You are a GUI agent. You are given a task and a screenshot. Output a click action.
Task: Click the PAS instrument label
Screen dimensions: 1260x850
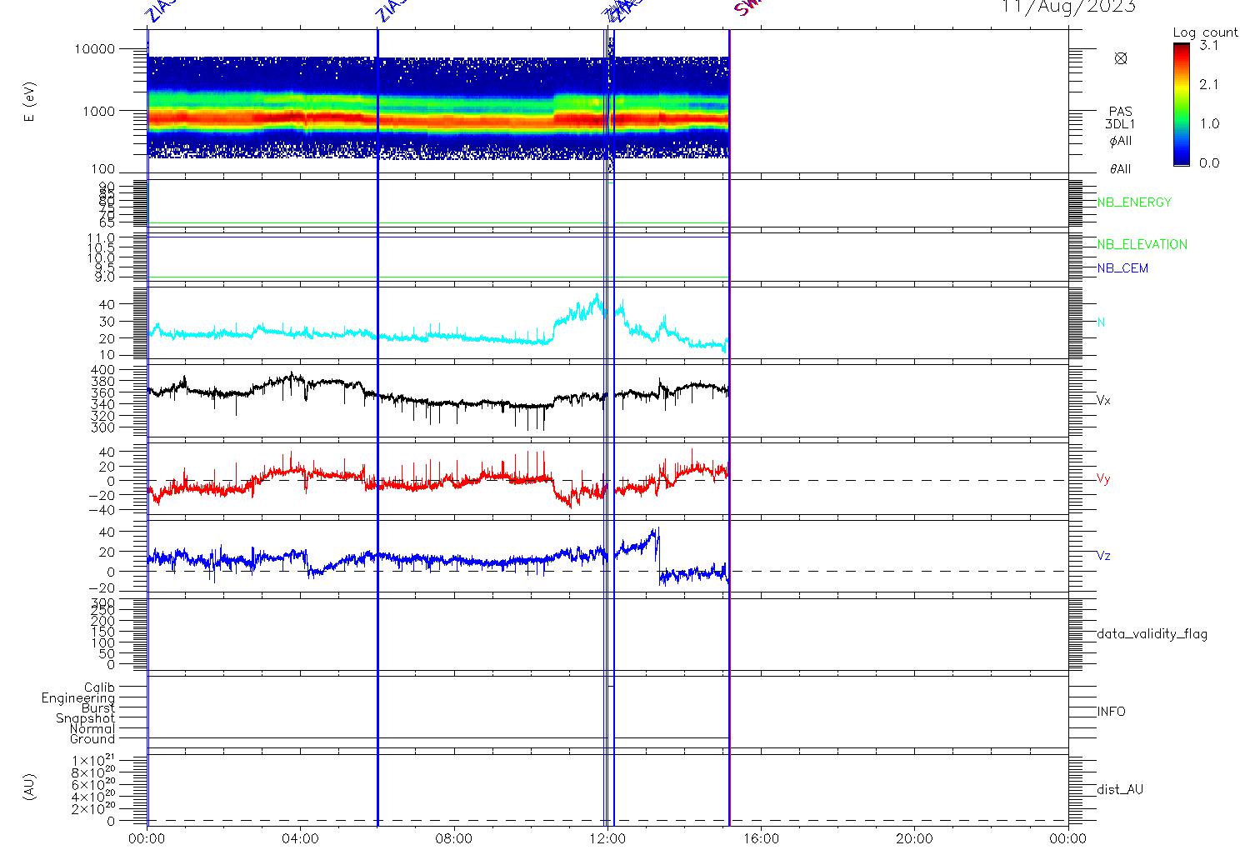1120,112
